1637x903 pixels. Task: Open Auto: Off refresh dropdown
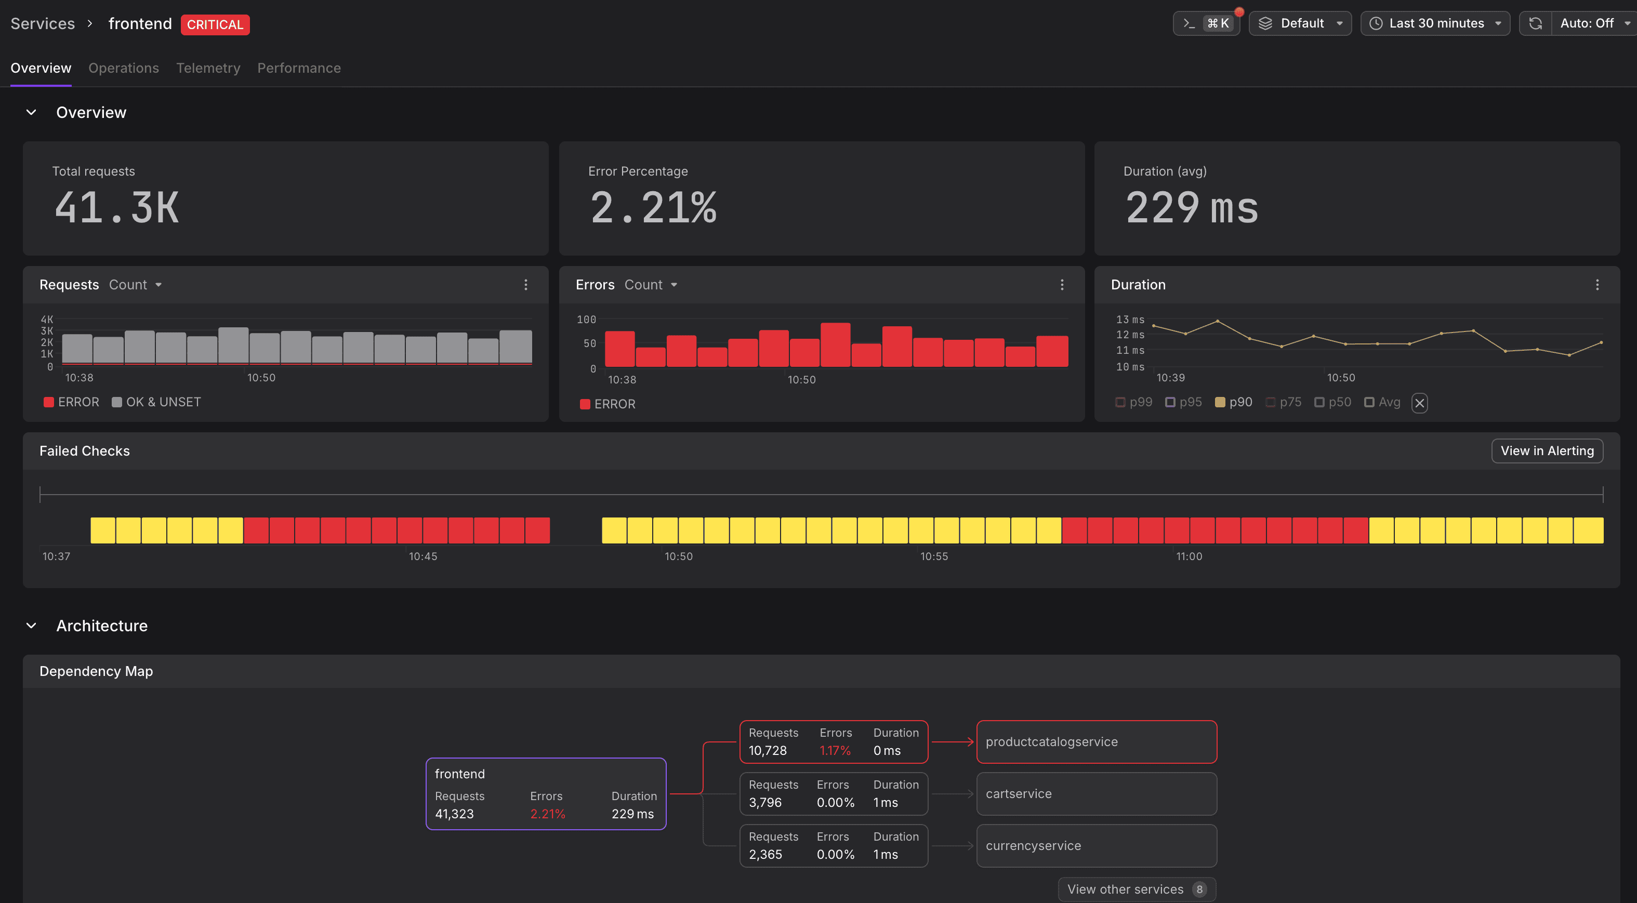click(x=1594, y=23)
